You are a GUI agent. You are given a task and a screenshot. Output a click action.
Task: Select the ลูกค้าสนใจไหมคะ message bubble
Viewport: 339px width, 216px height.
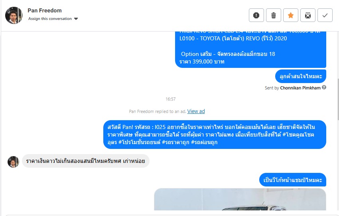pos(301,76)
